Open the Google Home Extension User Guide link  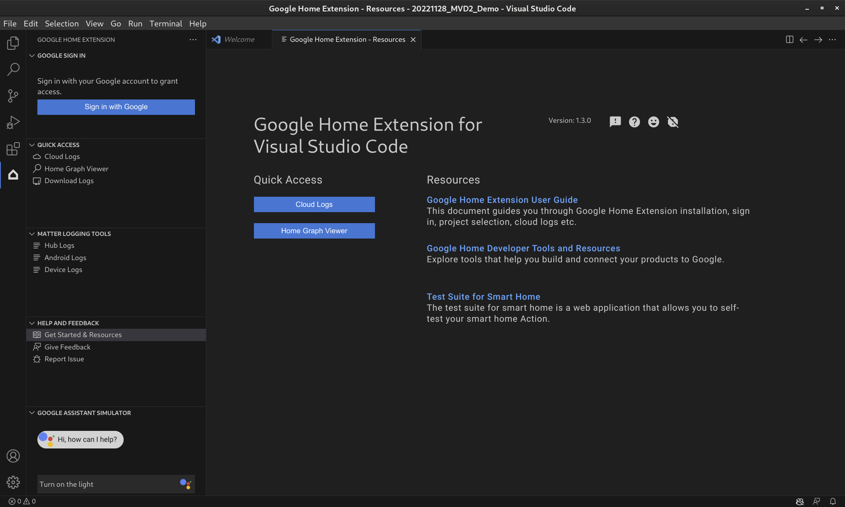pyautogui.click(x=502, y=199)
